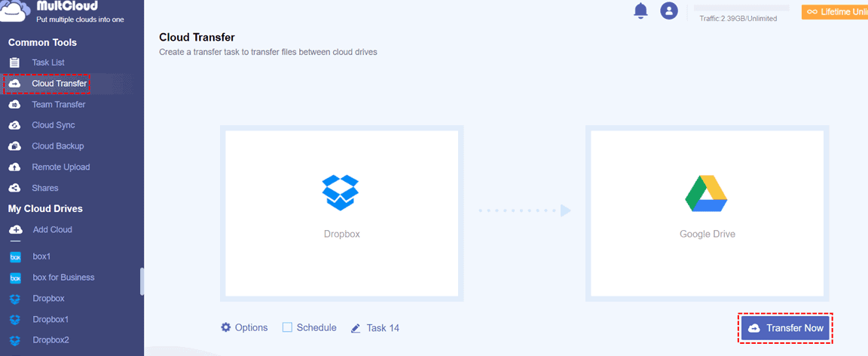Click the Common Tools heading
Image resolution: width=868 pixels, height=356 pixels.
pyautogui.click(x=43, y=43)
